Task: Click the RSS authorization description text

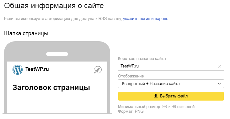Action: (63, 19)
